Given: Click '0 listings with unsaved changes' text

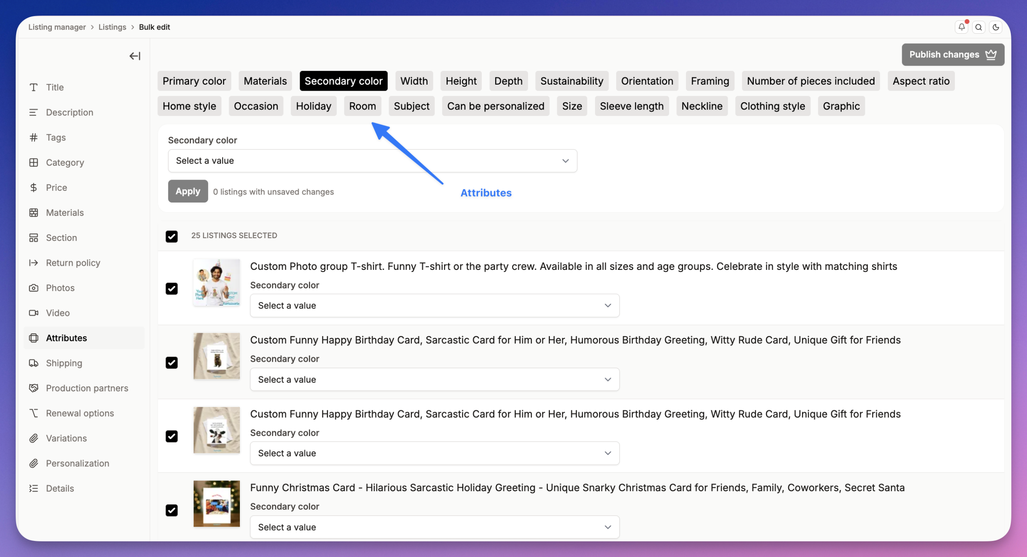Looking at the screenshot, I should pos(273,192).
